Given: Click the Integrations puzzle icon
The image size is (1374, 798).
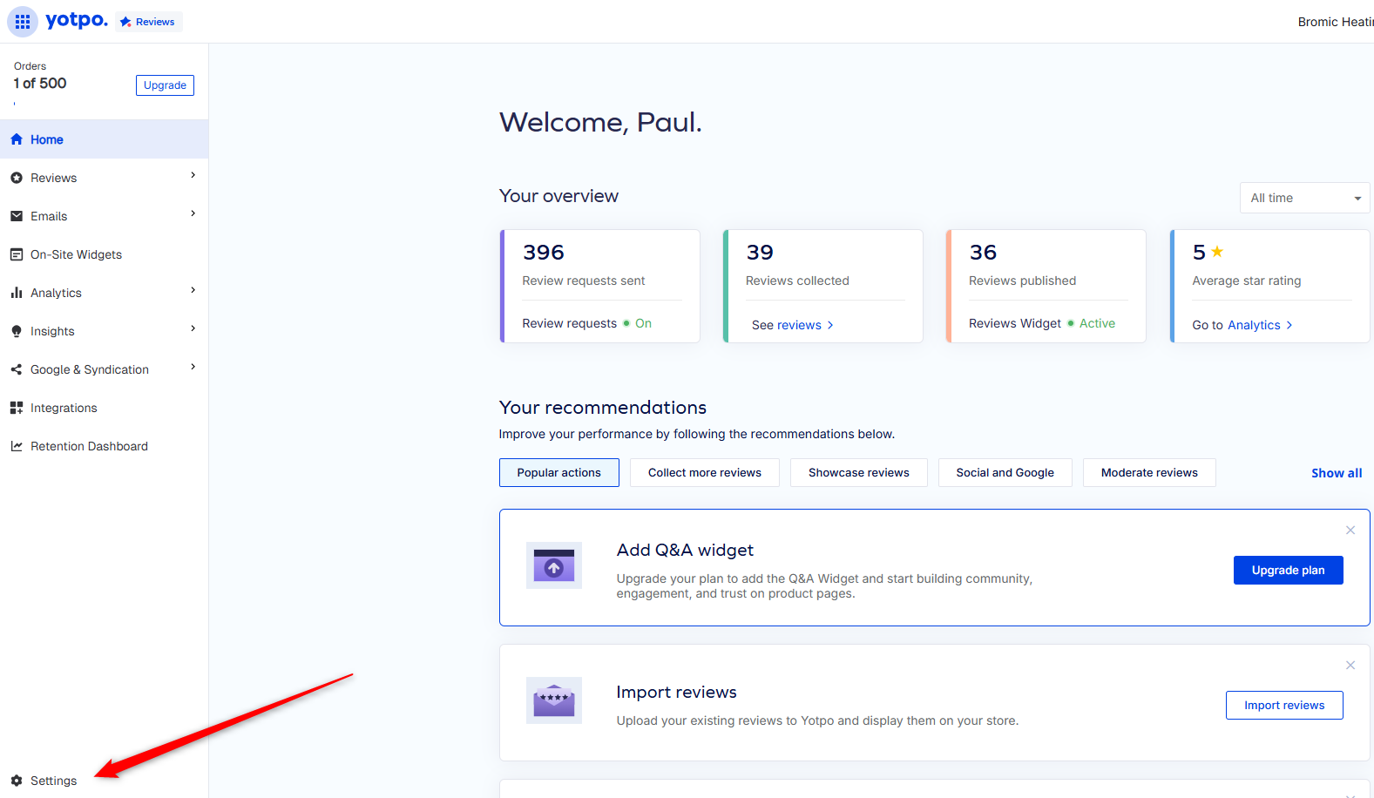Looking at the screenshot, I should pyautogui.click(x=17, y=408).
